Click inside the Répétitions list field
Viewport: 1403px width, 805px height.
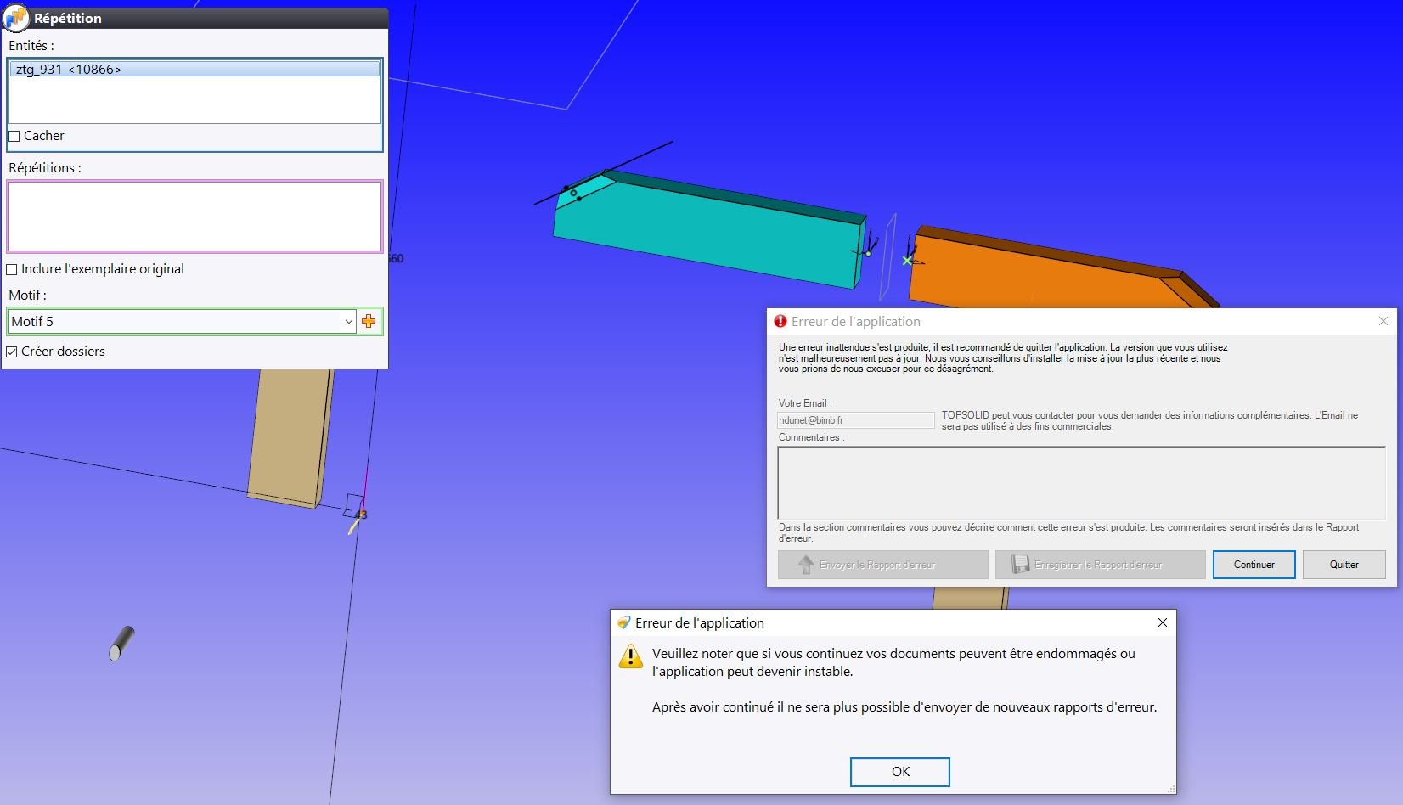pos(194,216)
